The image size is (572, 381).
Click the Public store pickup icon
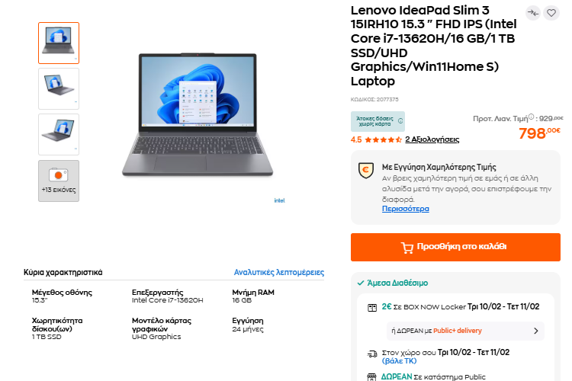click(x=371, y=377)
